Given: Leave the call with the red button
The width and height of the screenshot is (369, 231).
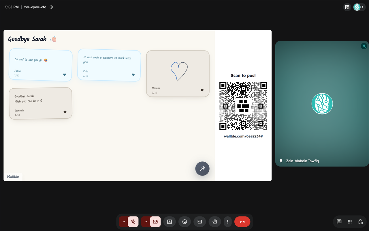Looking at the screenshot, I should (242, 222).
